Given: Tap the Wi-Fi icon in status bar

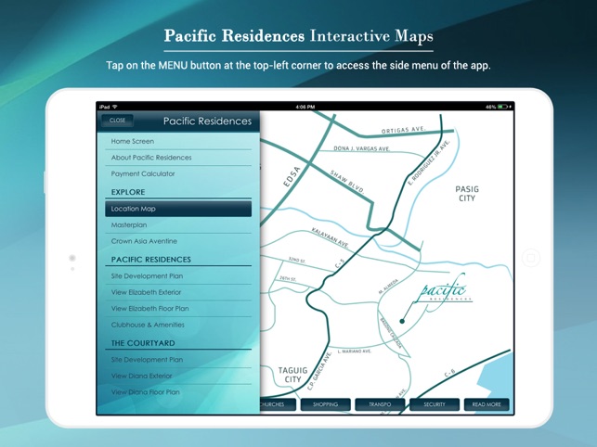Looking at the screenshot, I should (114, 107).
